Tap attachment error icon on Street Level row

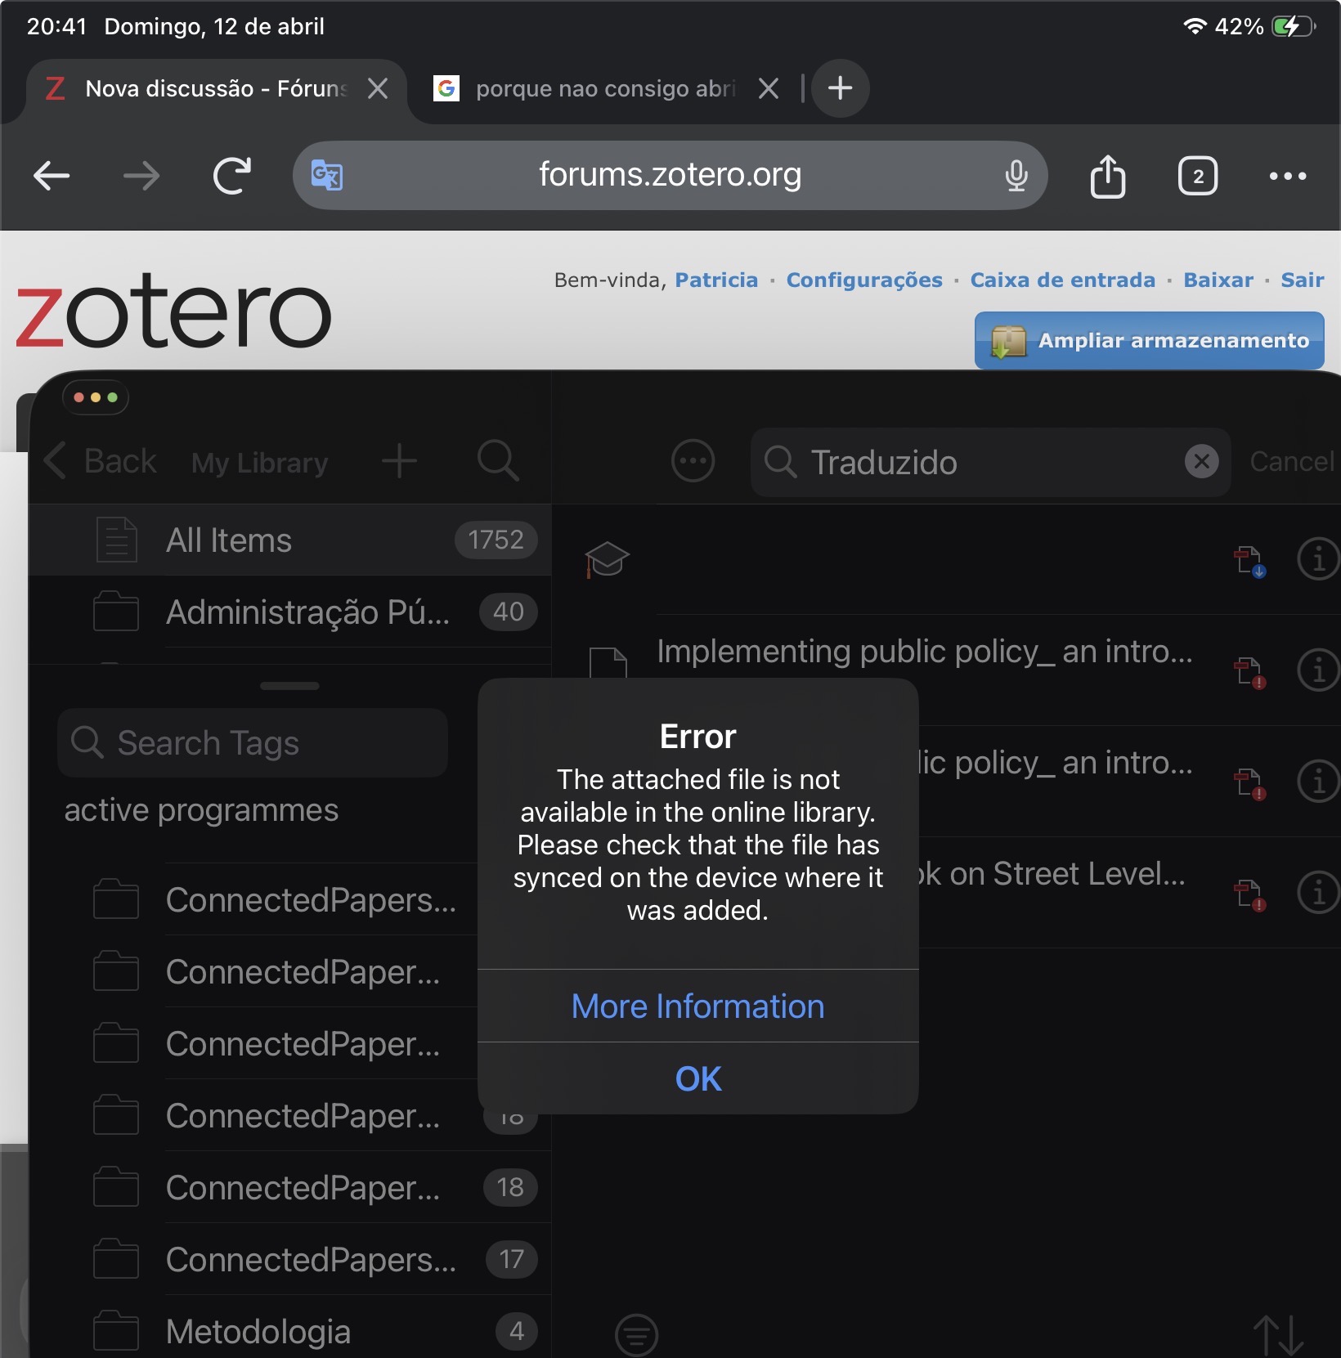click(1249, 894)
